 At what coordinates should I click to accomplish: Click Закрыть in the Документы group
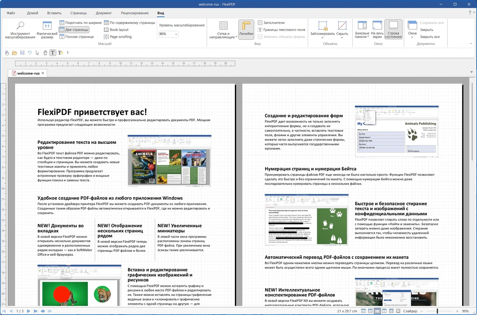click(x=427, y=30)
